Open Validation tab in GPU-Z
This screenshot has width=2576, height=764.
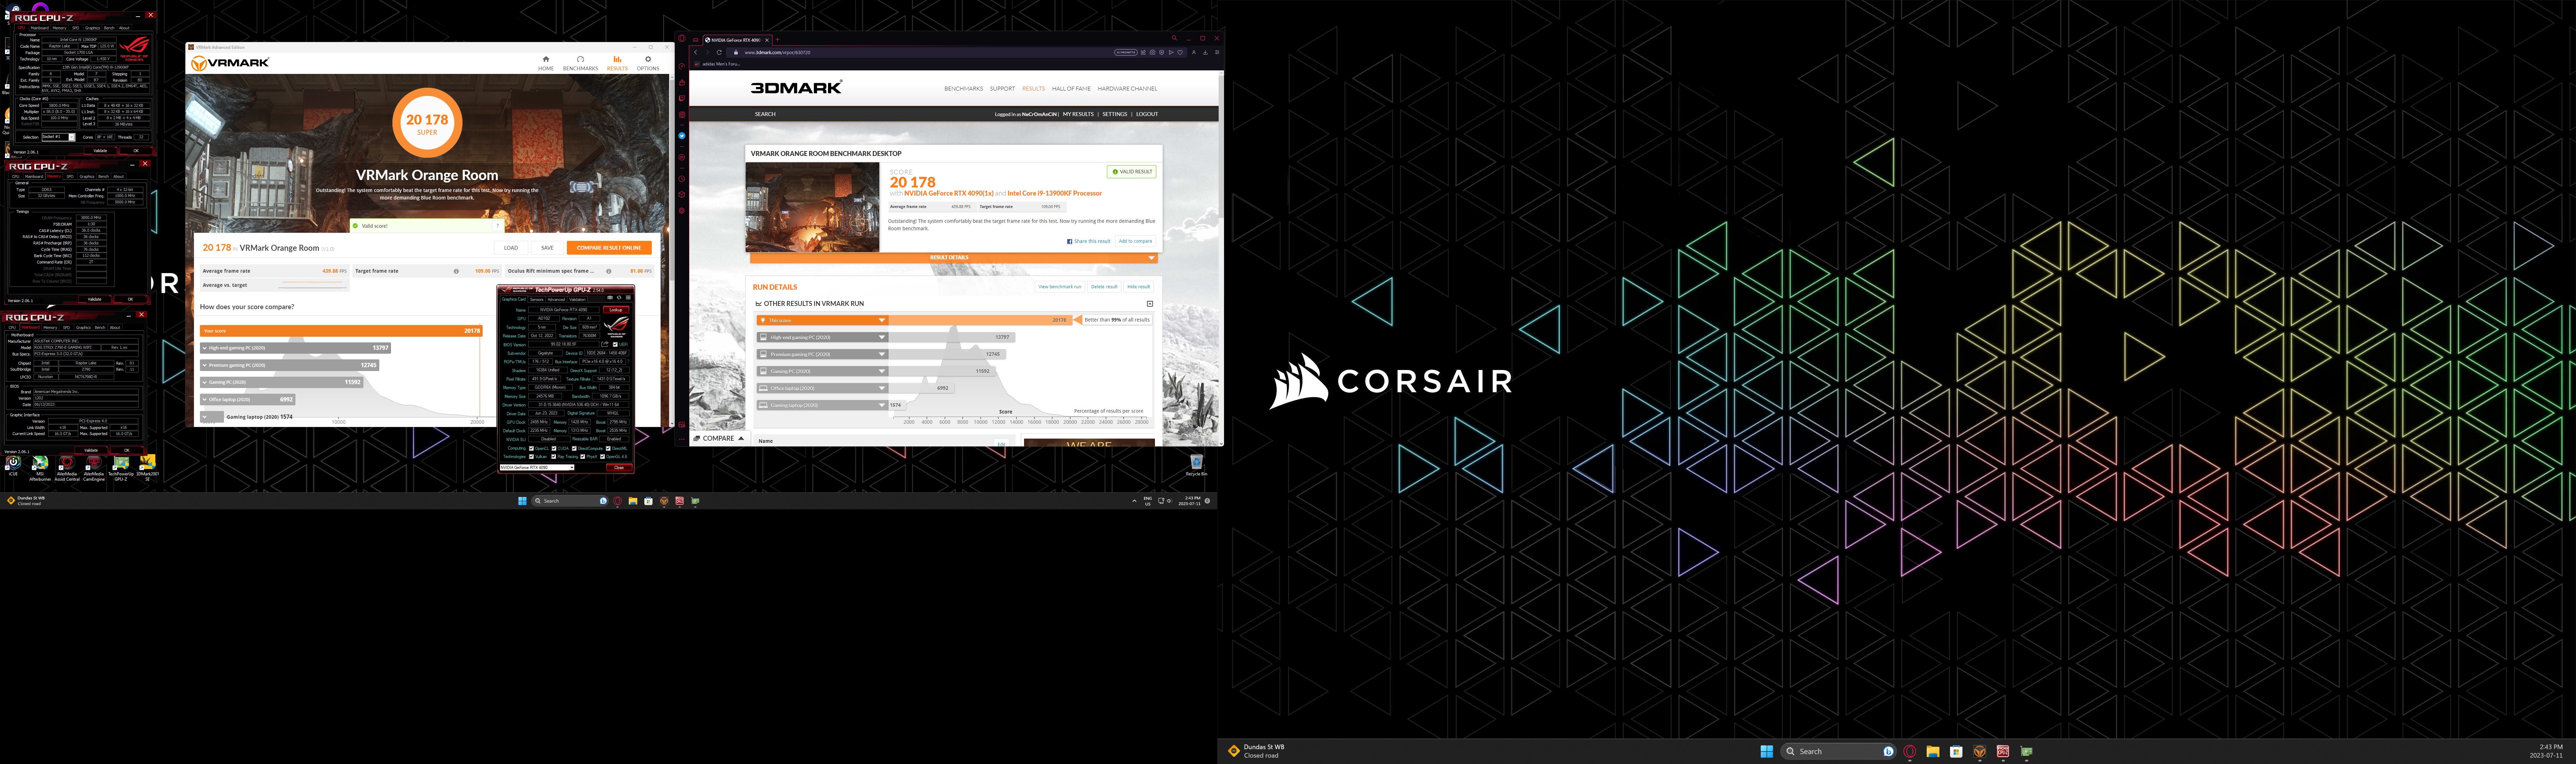coord(577,300)
